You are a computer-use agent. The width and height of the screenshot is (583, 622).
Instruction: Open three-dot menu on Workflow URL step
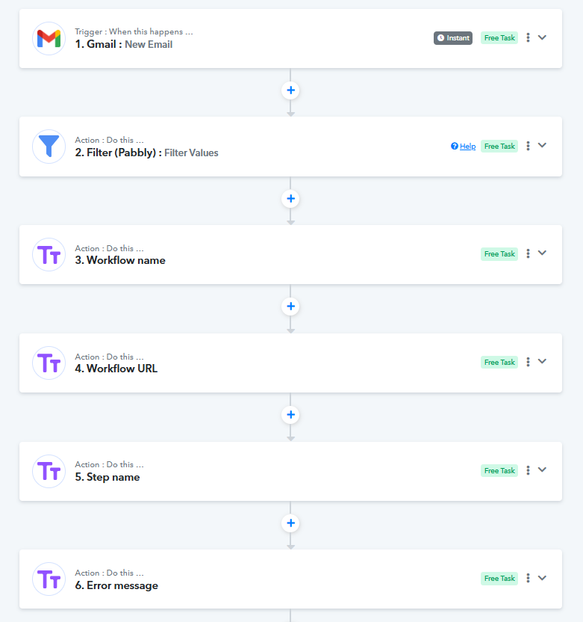[528, 362]
